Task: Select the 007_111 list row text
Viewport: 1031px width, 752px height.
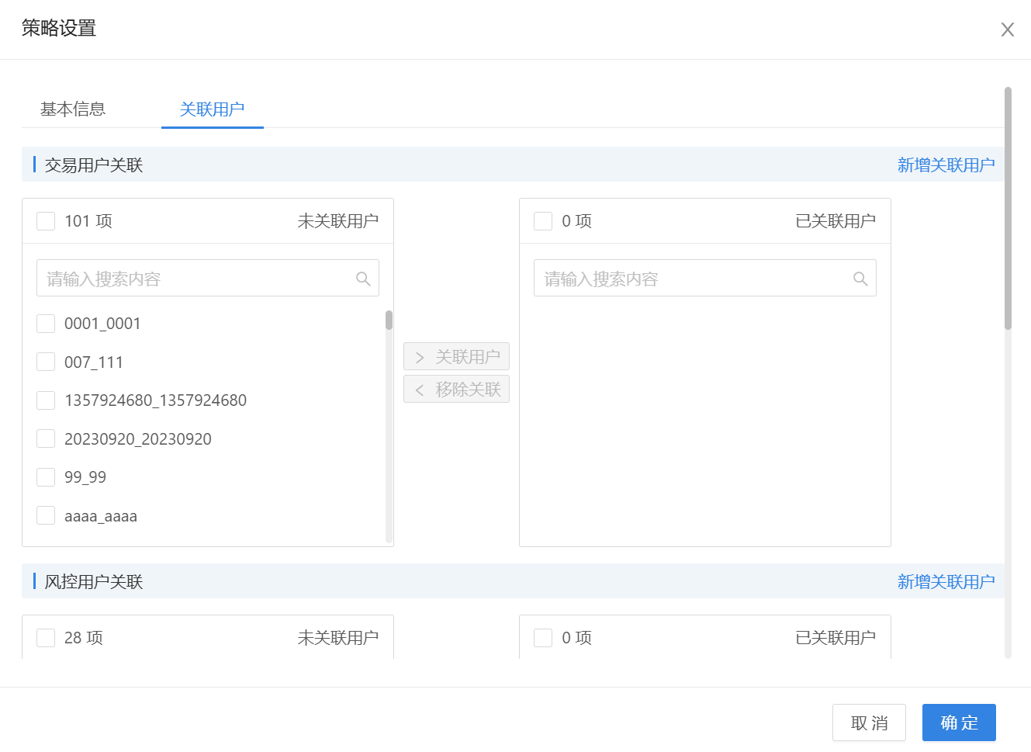Action: [x=94, y=362]
